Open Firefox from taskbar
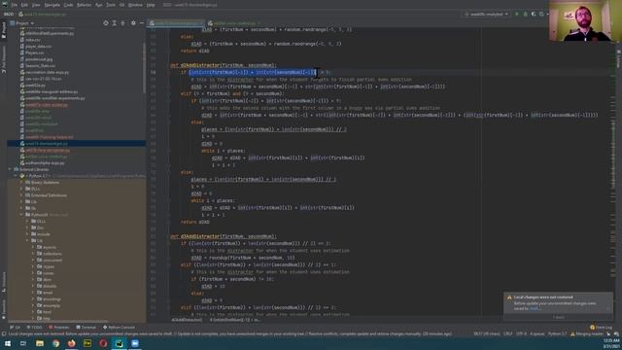 pyautogui.click(x=71, y=343)
